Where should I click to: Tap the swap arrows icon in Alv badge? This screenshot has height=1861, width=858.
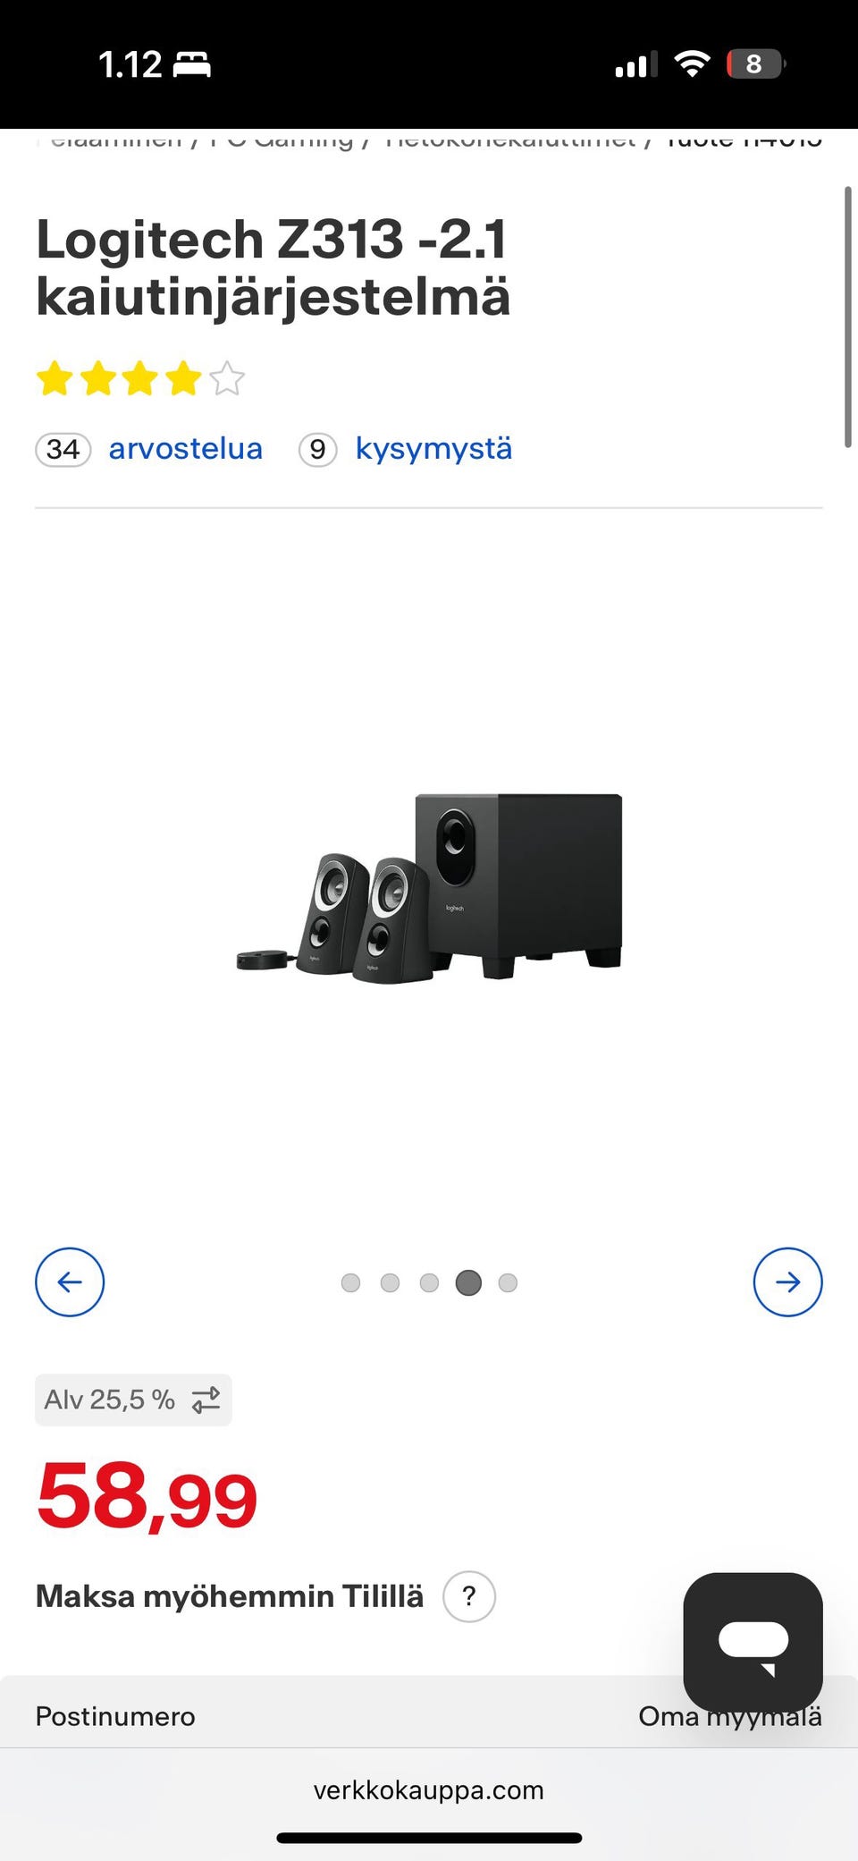pos(206,1400)
